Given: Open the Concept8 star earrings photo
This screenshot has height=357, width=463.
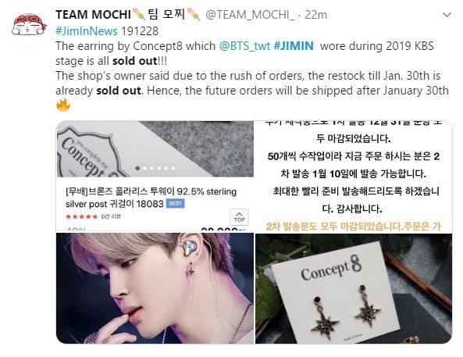Looking at the screenshot, I should [x=354, y=288].
